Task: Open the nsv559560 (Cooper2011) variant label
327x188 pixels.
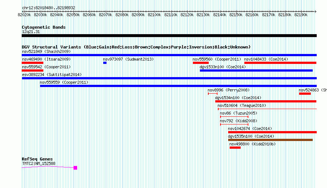Action: (217, 59)
